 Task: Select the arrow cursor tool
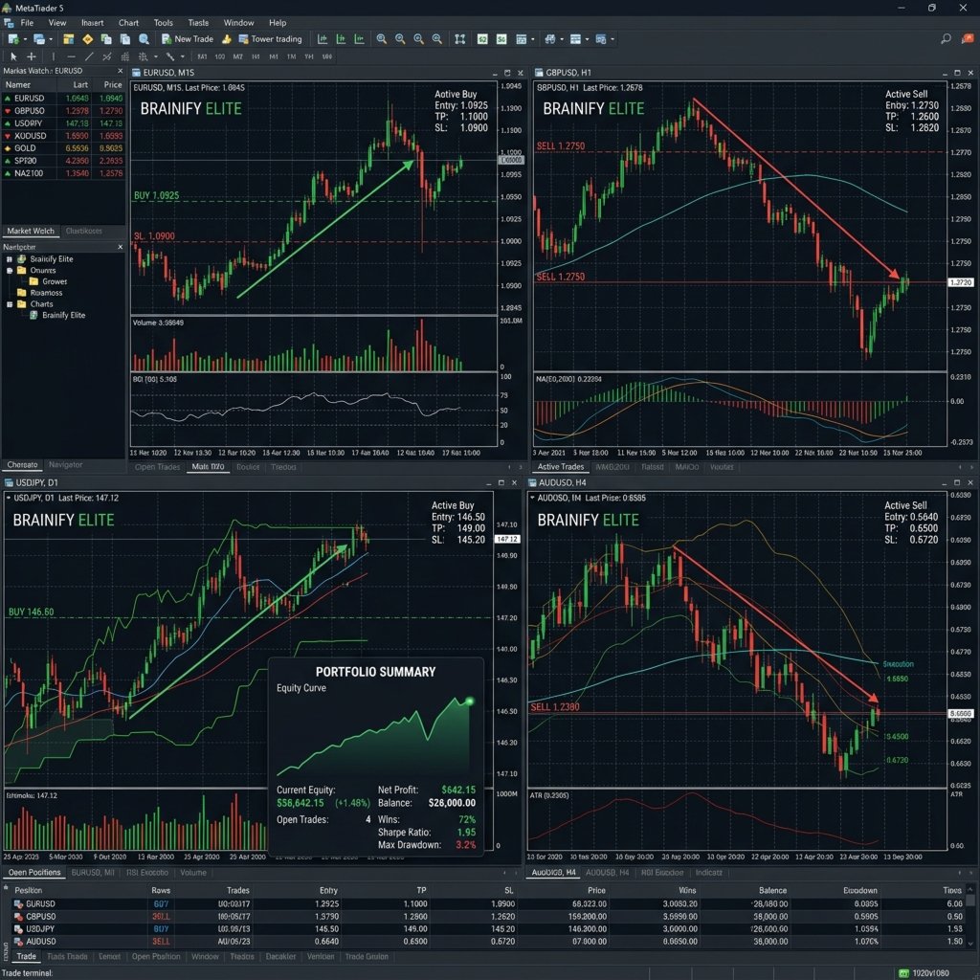coord(13,56)
